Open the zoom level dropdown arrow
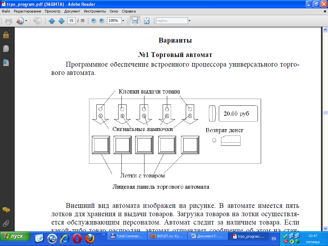 (x=123, y=20)
